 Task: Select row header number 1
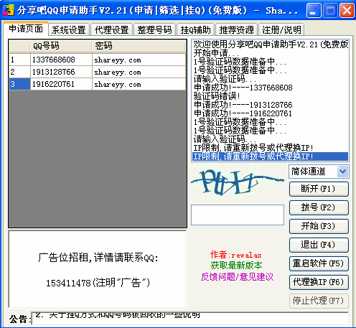(x=20, y=60)
